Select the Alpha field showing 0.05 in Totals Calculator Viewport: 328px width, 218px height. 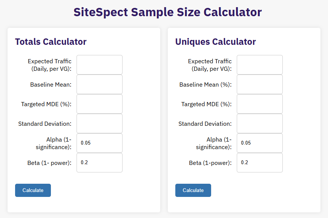pos(99,143)
